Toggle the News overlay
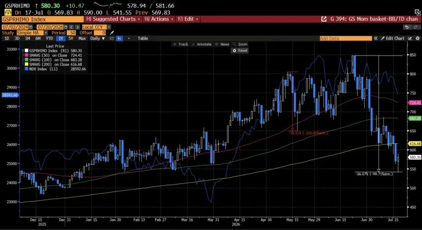Image resolution: width=422 pixels, height=230 pixels. 222,44
